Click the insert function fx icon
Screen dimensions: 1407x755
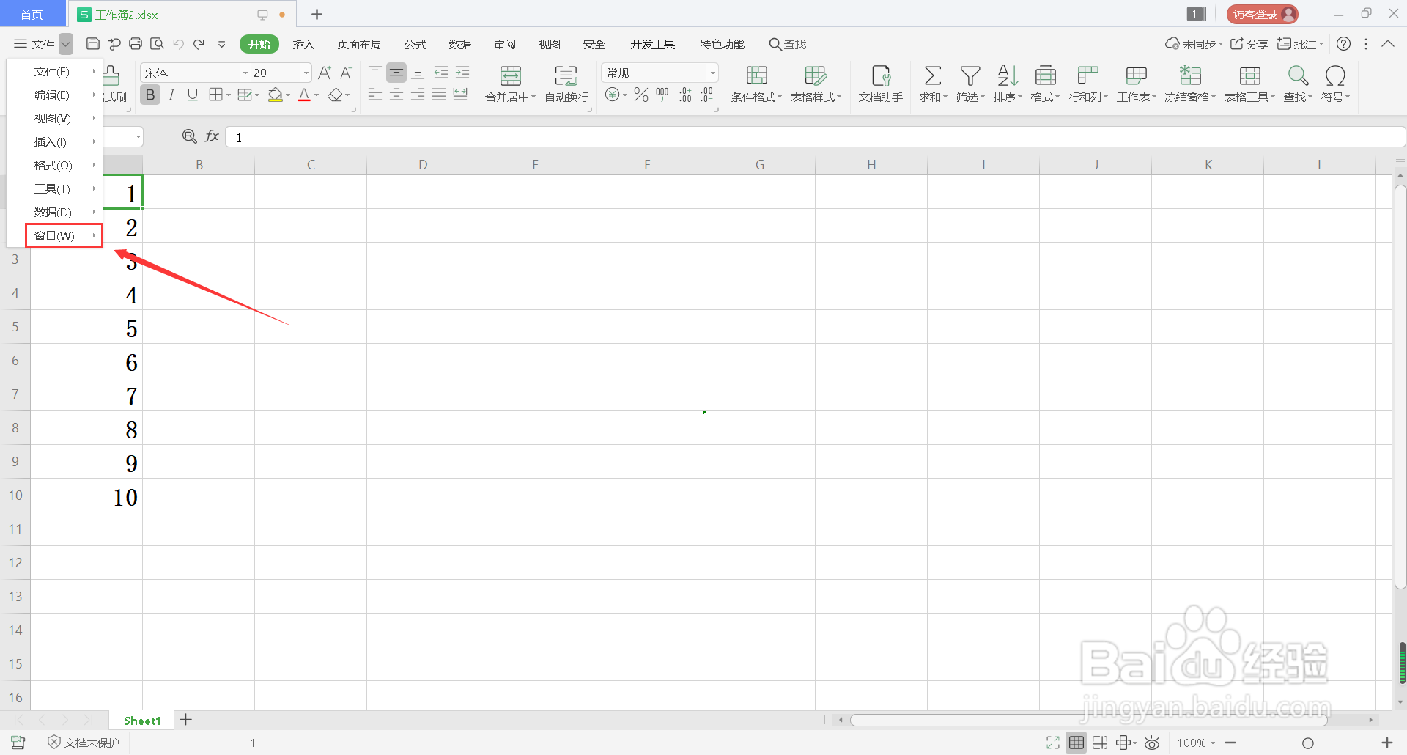pos(212,136)
